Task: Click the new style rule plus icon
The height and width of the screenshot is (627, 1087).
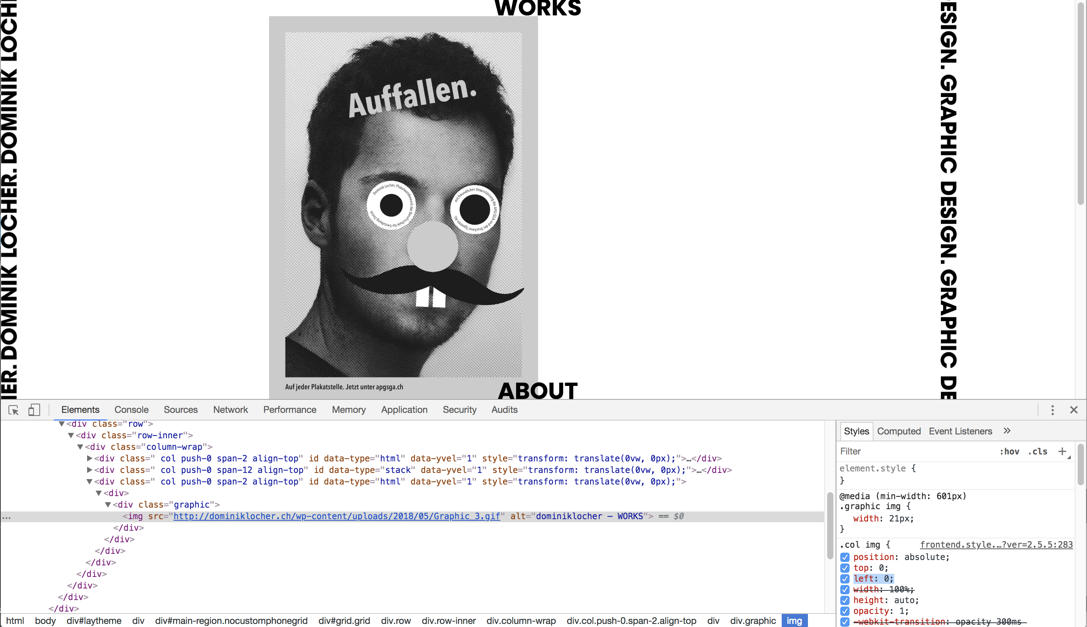Action: tap(1062, 451)
